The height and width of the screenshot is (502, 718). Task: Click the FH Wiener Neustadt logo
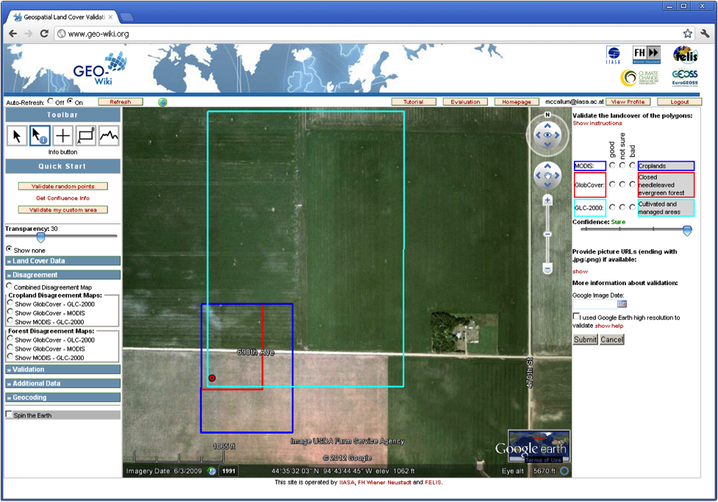(x=647, y=55)
